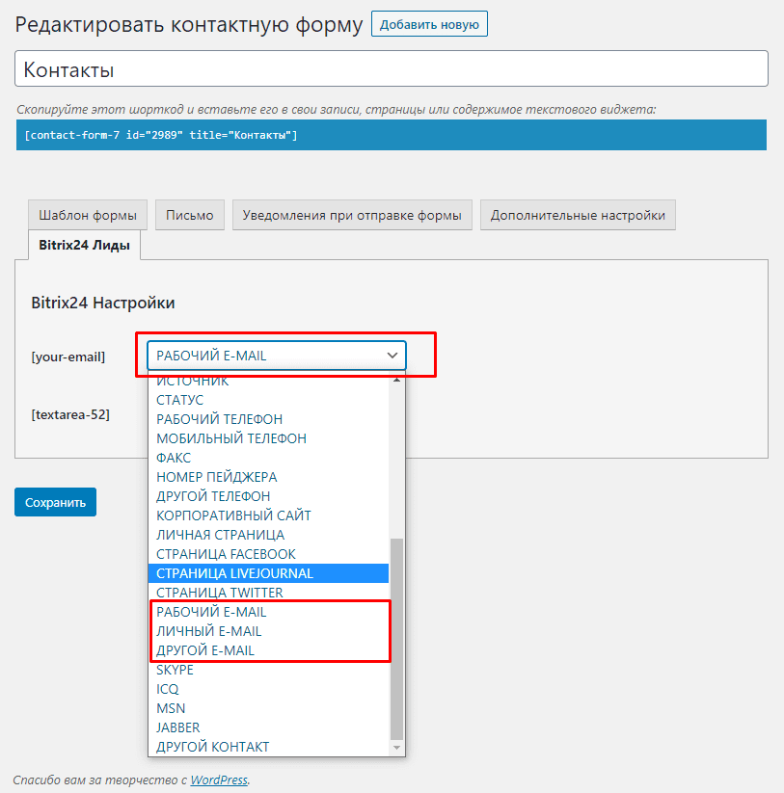Click the "Сохранить" button
This screenshot has height=793, width=784.
[54, 501]
